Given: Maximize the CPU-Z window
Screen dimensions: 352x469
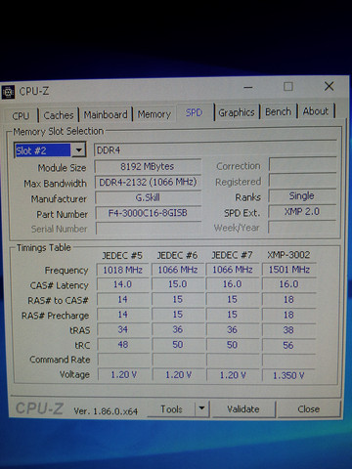Looking at the screenshot, I should pyautogui.click(x=288, y=87).
